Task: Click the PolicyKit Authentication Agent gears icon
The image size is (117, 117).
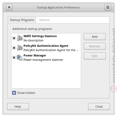Action: click(20, 48)
